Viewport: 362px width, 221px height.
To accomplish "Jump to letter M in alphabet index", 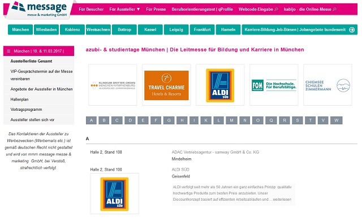I will pyautogui.click(x=231, y=120).
